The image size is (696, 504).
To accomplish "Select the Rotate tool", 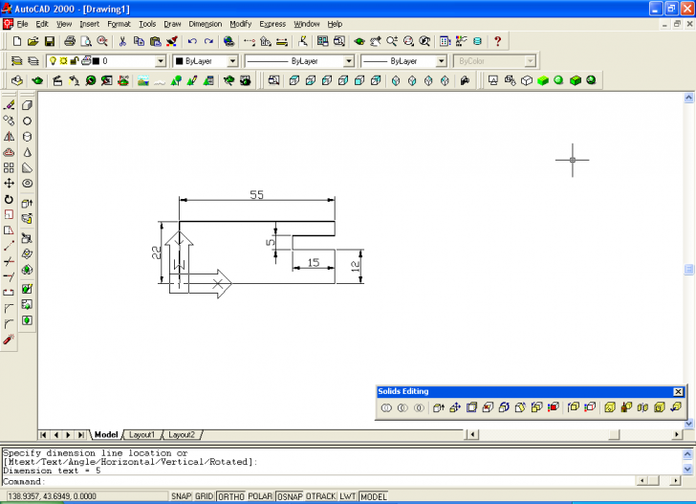I will tap(9, 199).
